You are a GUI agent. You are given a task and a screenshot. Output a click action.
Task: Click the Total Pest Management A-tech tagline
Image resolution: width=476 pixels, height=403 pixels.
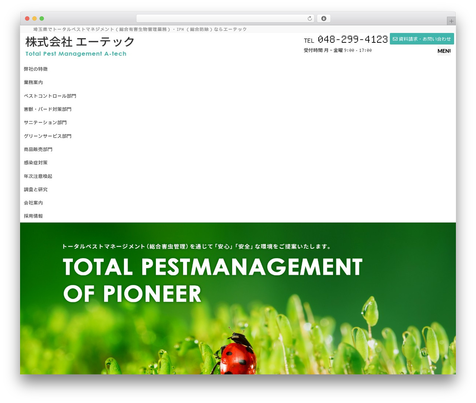click(x=76, y=54)
